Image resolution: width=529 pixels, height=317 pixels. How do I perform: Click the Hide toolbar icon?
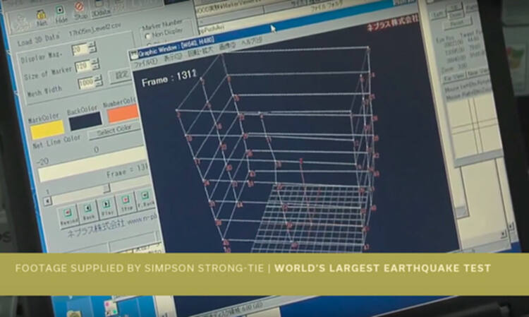(x=61, y=15)
